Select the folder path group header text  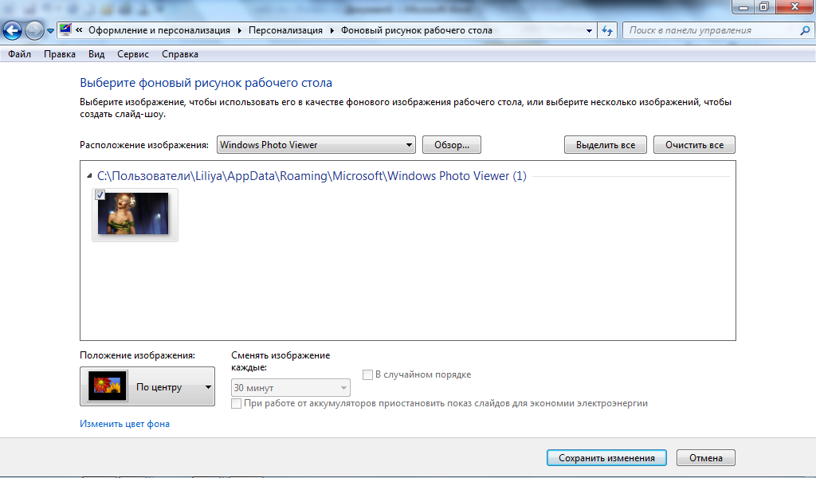pos(312,176)
